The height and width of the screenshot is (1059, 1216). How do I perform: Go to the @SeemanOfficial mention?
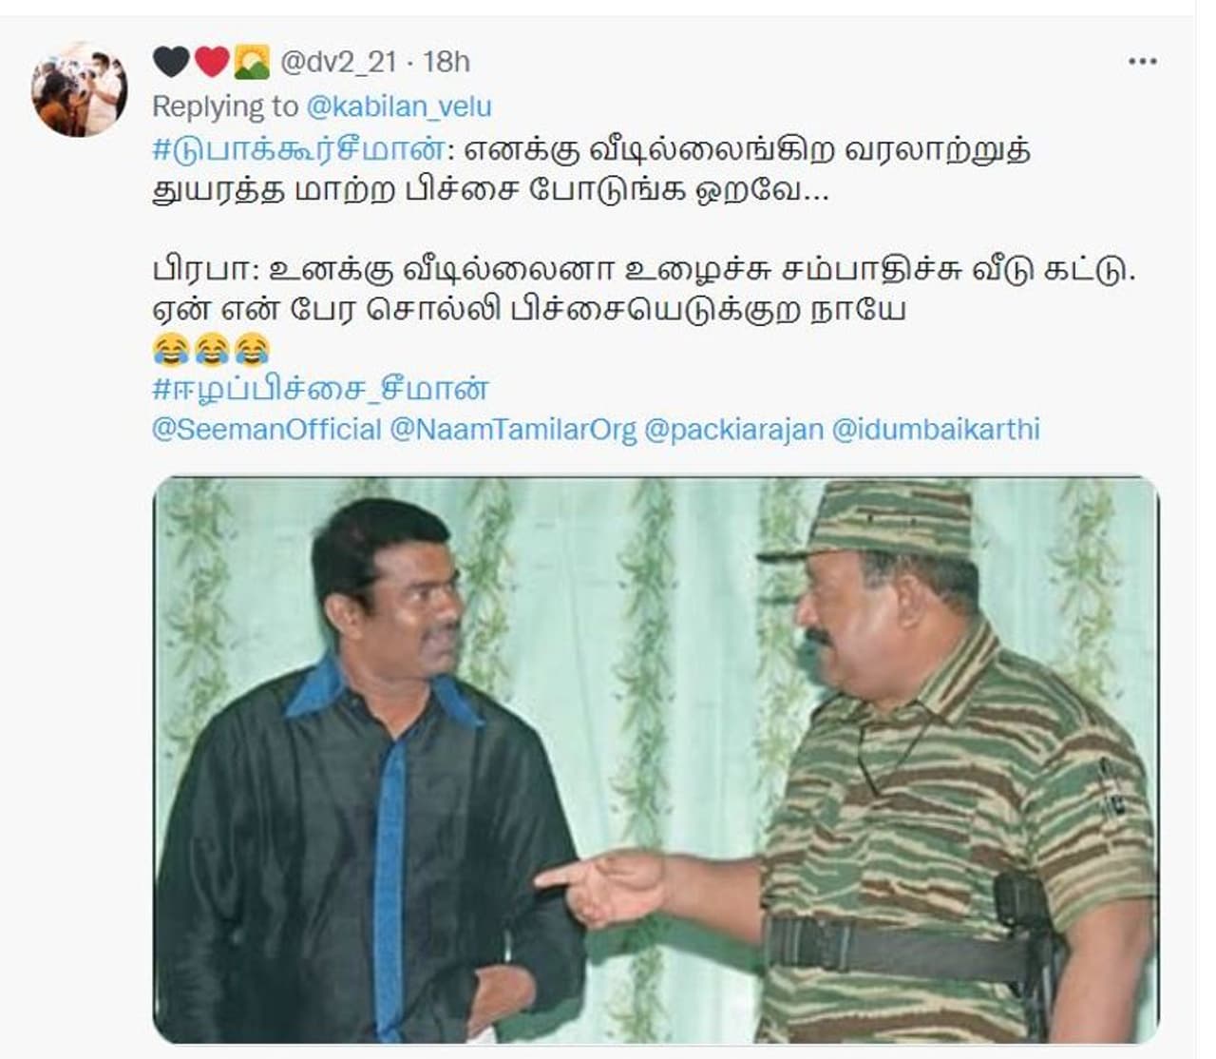pos(267,430)
